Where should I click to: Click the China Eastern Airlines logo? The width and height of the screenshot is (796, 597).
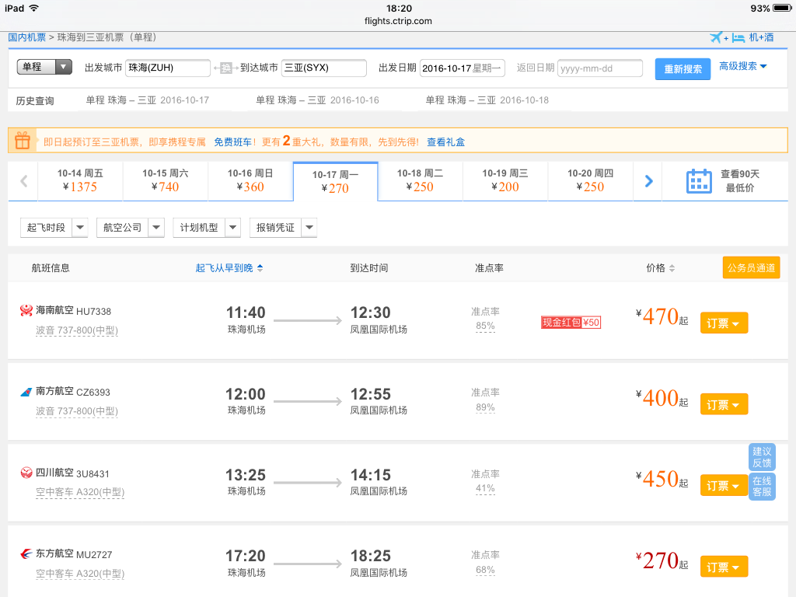(26, 553)
